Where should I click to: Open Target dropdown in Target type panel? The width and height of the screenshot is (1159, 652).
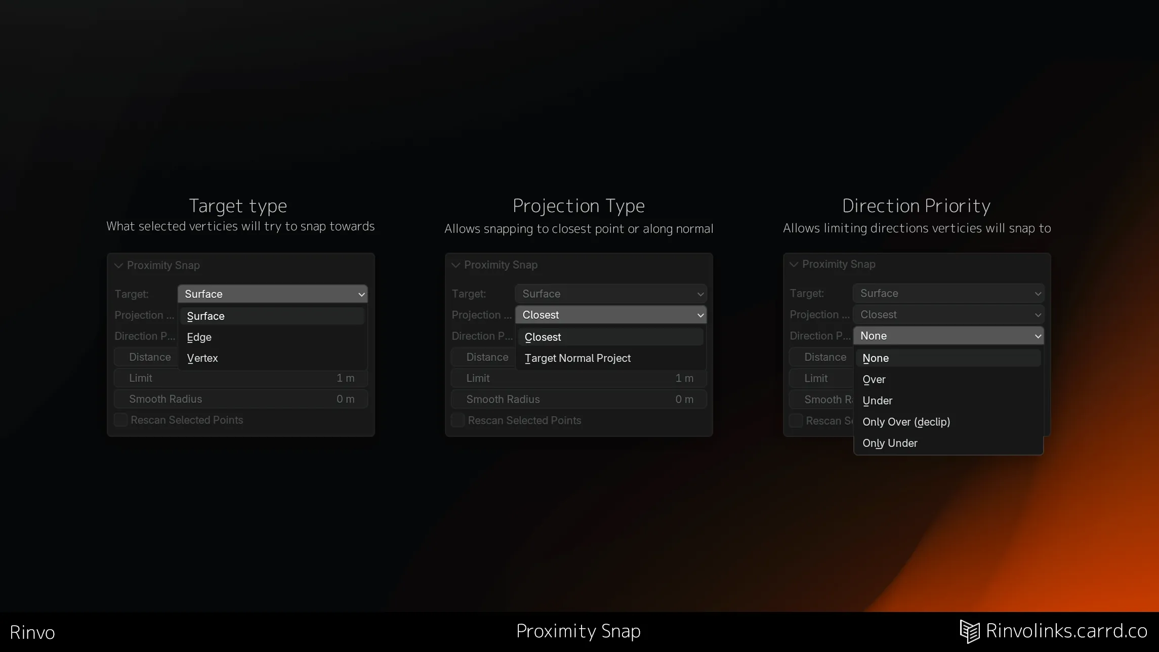pyautogui.click(x=273, y=294)
